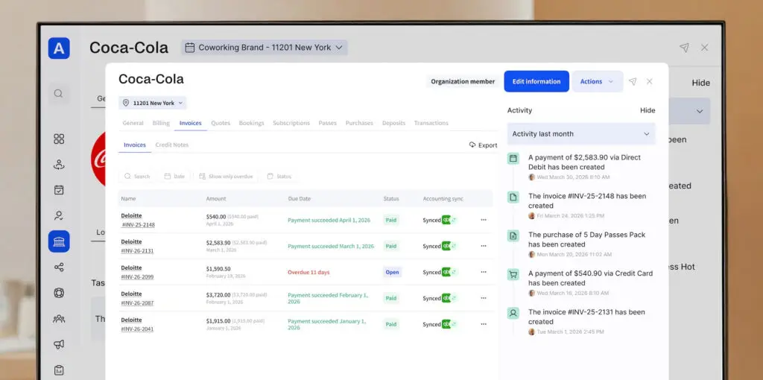
Task: Open the Credit Notes sub-tab
Action: [x=172, y=145]
